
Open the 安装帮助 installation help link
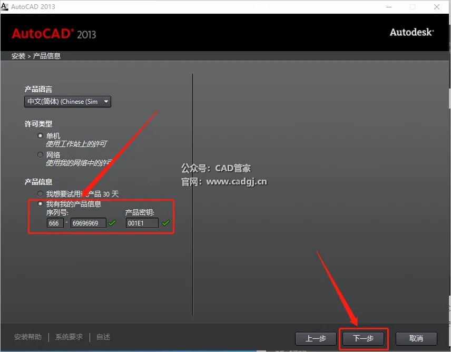coord(28,337)
